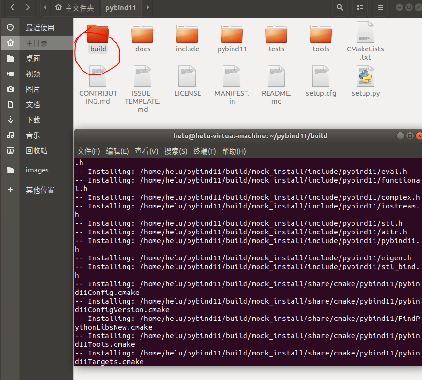Select the pybind11 path segment
This screenshot has width=422, height=380.
[120, 8]
